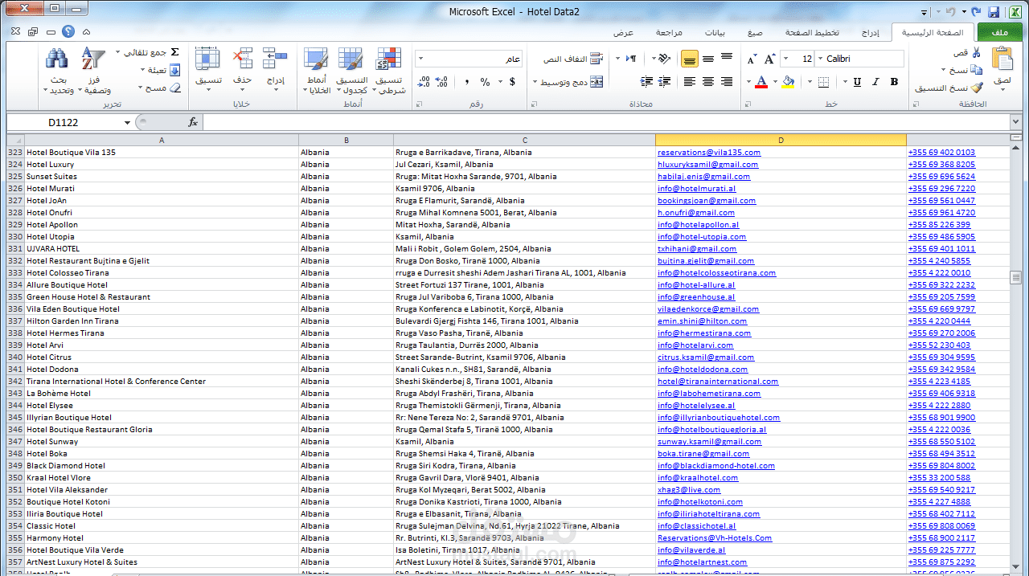Open Cell Styles (أنماط الخلايا)
The height and width of the screenshot is (576, 1029).
[317, 71]
